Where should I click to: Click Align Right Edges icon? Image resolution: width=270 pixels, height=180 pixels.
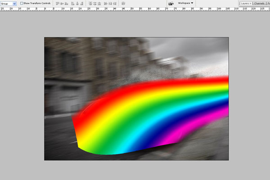[82, 3]
